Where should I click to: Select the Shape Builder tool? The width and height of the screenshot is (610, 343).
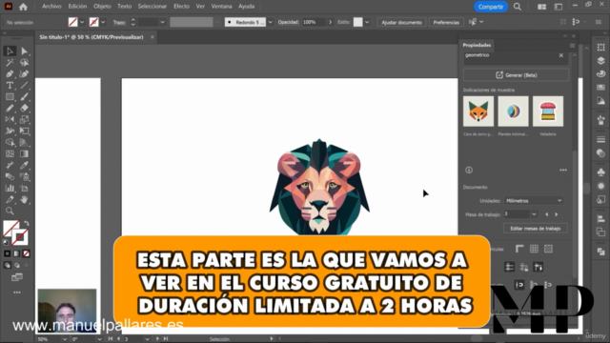pos(10,142)
